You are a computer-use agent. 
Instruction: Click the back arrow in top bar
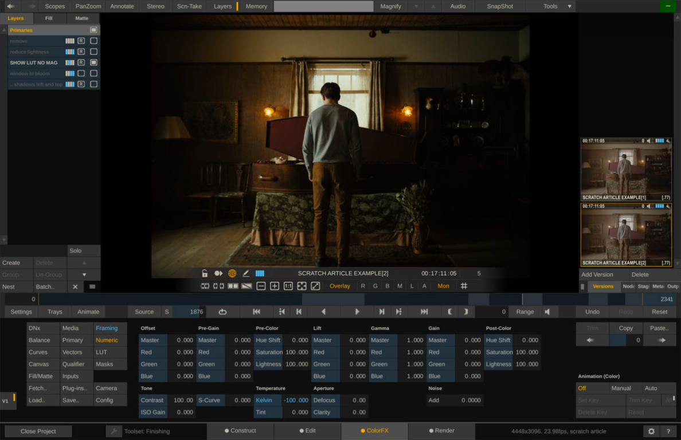10,6
